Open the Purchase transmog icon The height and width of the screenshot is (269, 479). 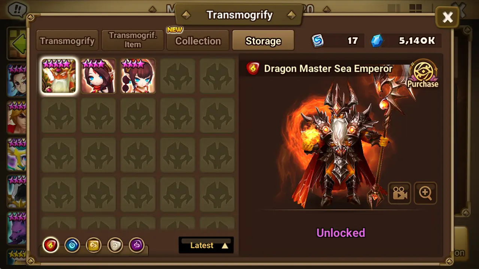click(x=423, y=74)
